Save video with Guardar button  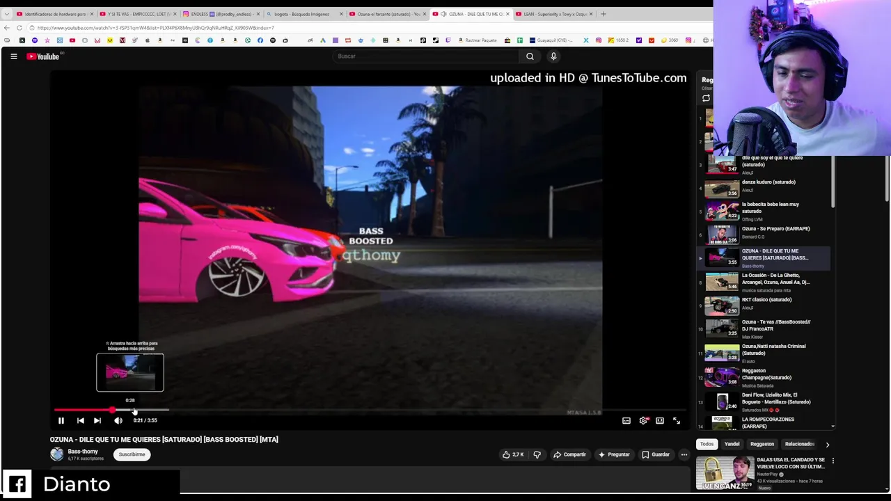[x=656, y=454]
